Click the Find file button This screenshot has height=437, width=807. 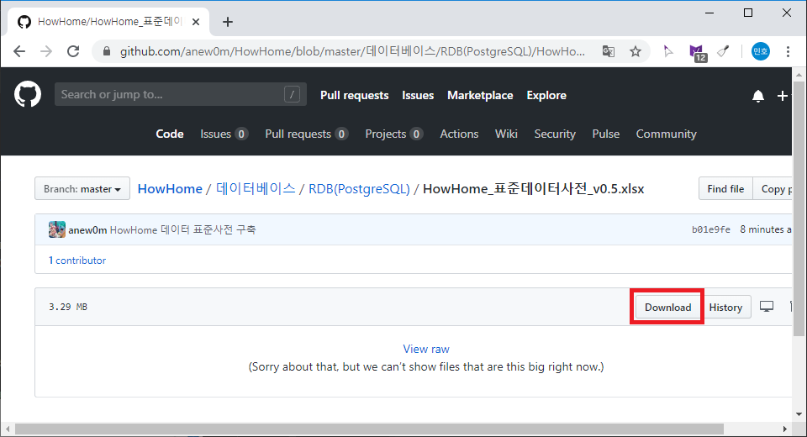point(725,189)
